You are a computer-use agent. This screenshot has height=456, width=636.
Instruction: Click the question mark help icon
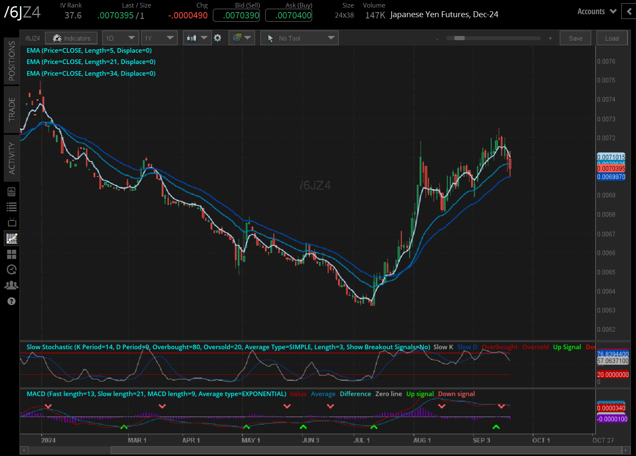coord(12,301)
